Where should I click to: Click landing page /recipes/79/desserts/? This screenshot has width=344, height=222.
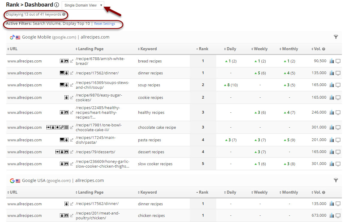click(96, 152)
